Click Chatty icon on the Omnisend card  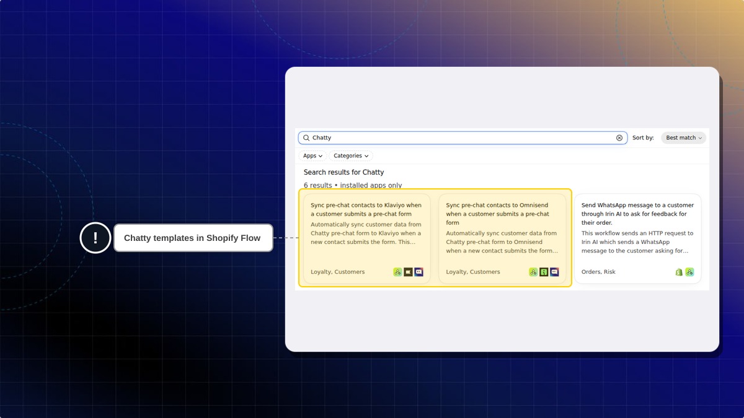coord(554,272)
